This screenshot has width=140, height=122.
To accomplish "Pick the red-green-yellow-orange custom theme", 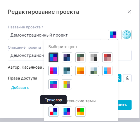I will [80, 112].
